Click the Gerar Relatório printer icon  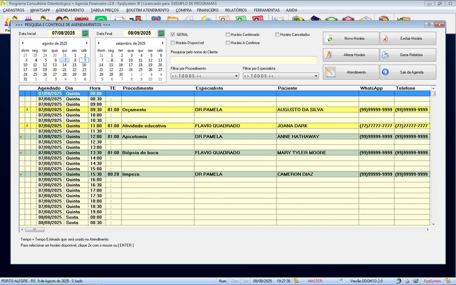click(386, 55)
